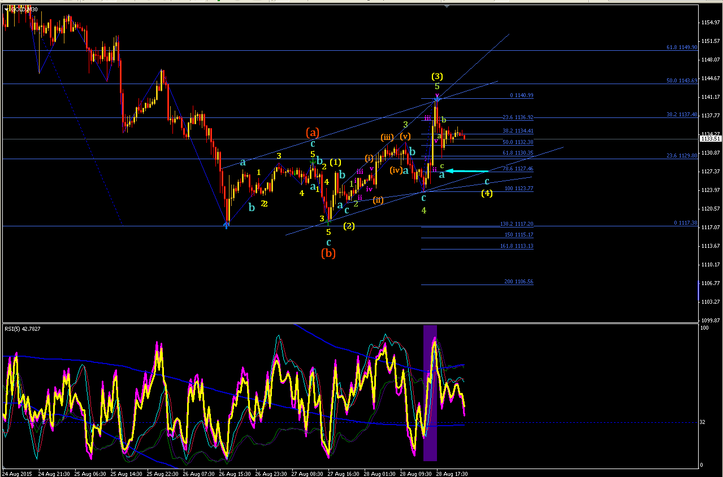This screenshot has width=723, height=477.
Task: Select the orange (a) wave label
Action: [313, 133]
